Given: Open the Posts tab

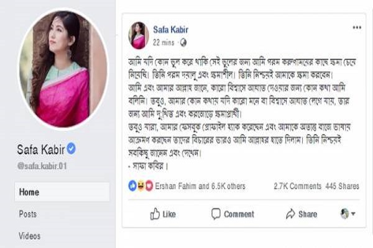Looking at the screenshot, I should pos(29,214).
